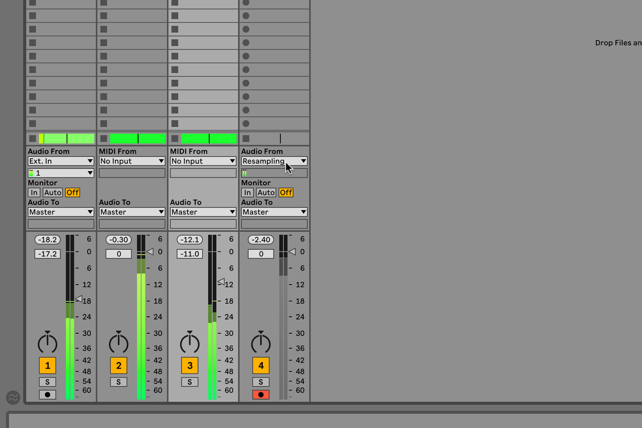Deactivate track 2 using its activator button
642x428 pixels.
(x=118, y=365)
